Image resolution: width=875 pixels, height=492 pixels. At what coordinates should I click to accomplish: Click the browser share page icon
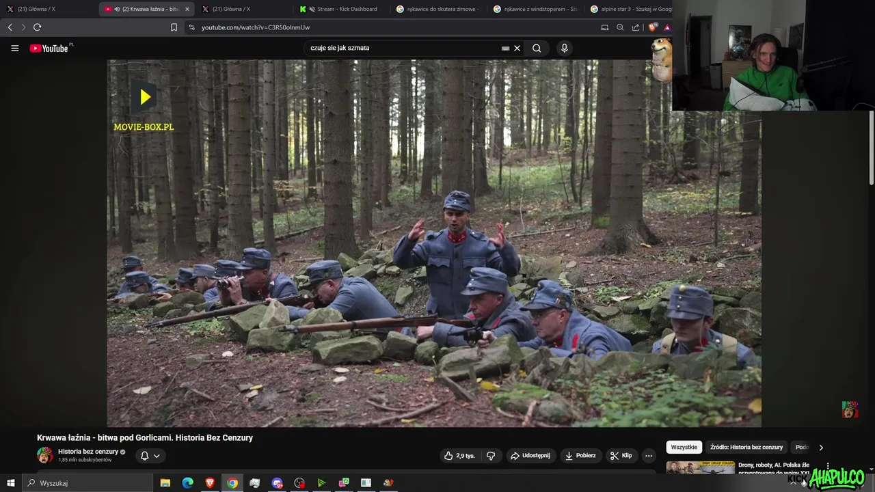(x=636, y=27)
